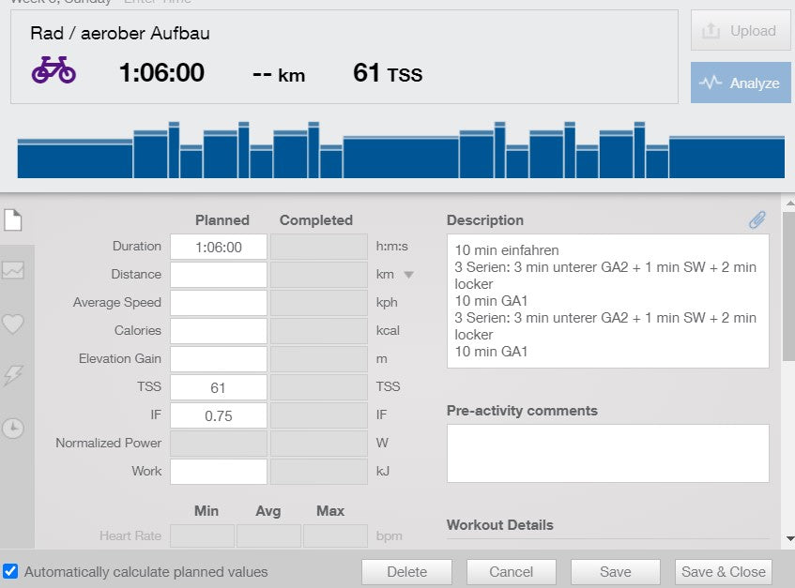Click the purple cycling bike icon
The width and height of the screenshot is (795, 588).
[x=52, y=69]
